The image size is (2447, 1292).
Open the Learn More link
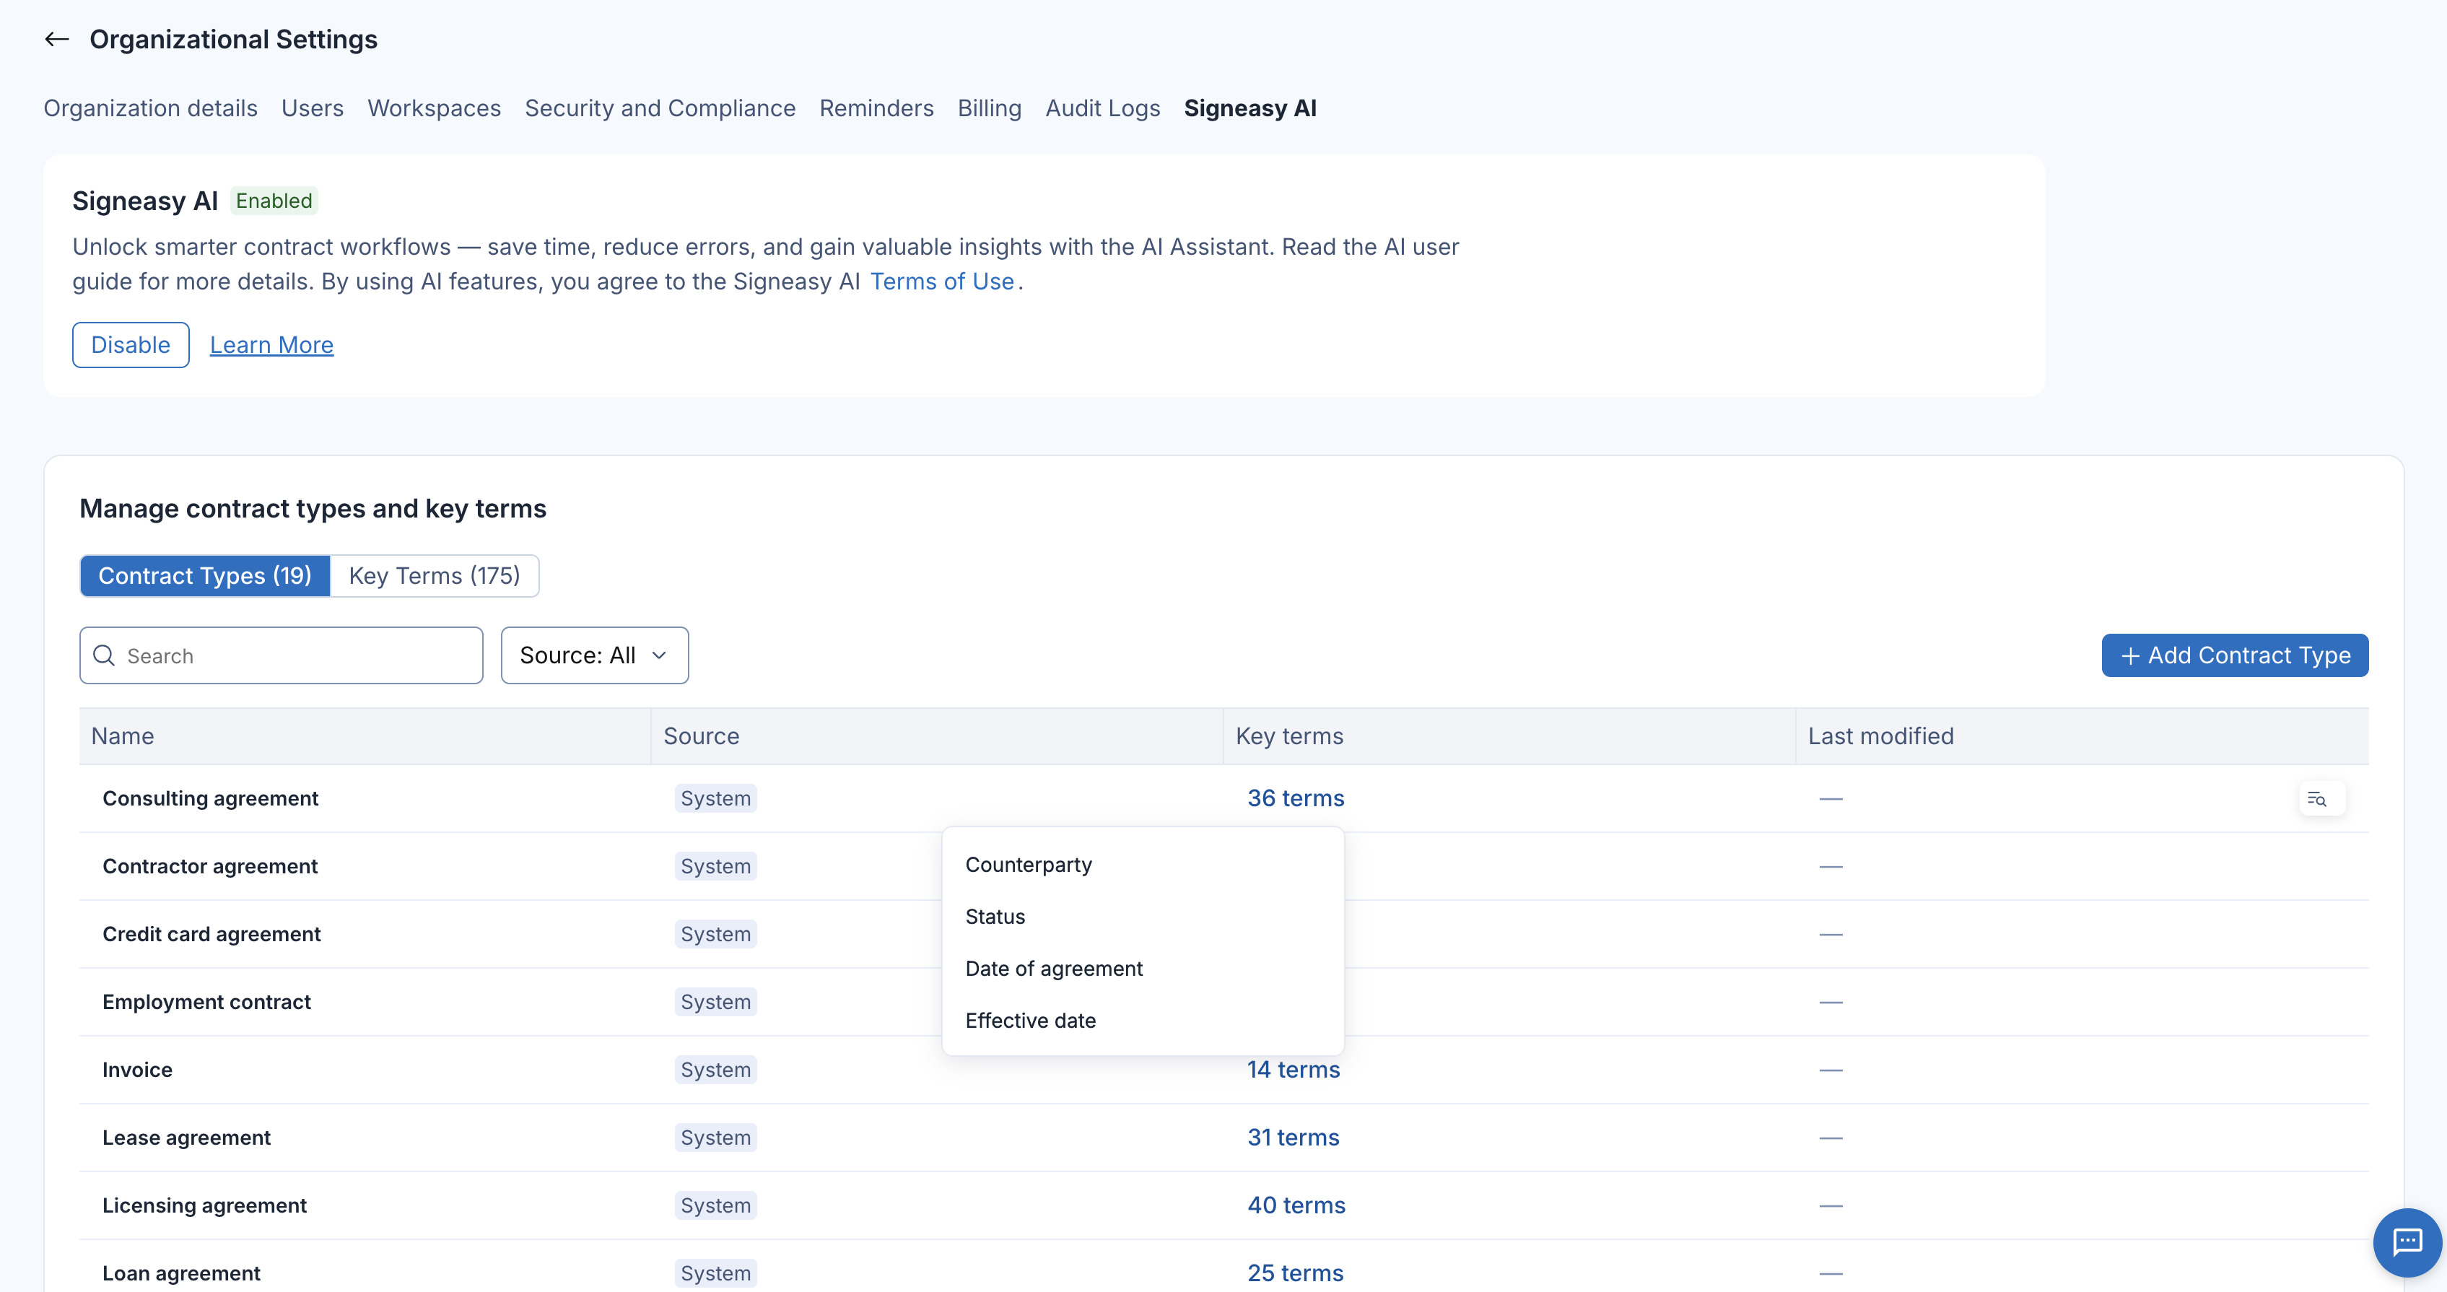point(271,345)
